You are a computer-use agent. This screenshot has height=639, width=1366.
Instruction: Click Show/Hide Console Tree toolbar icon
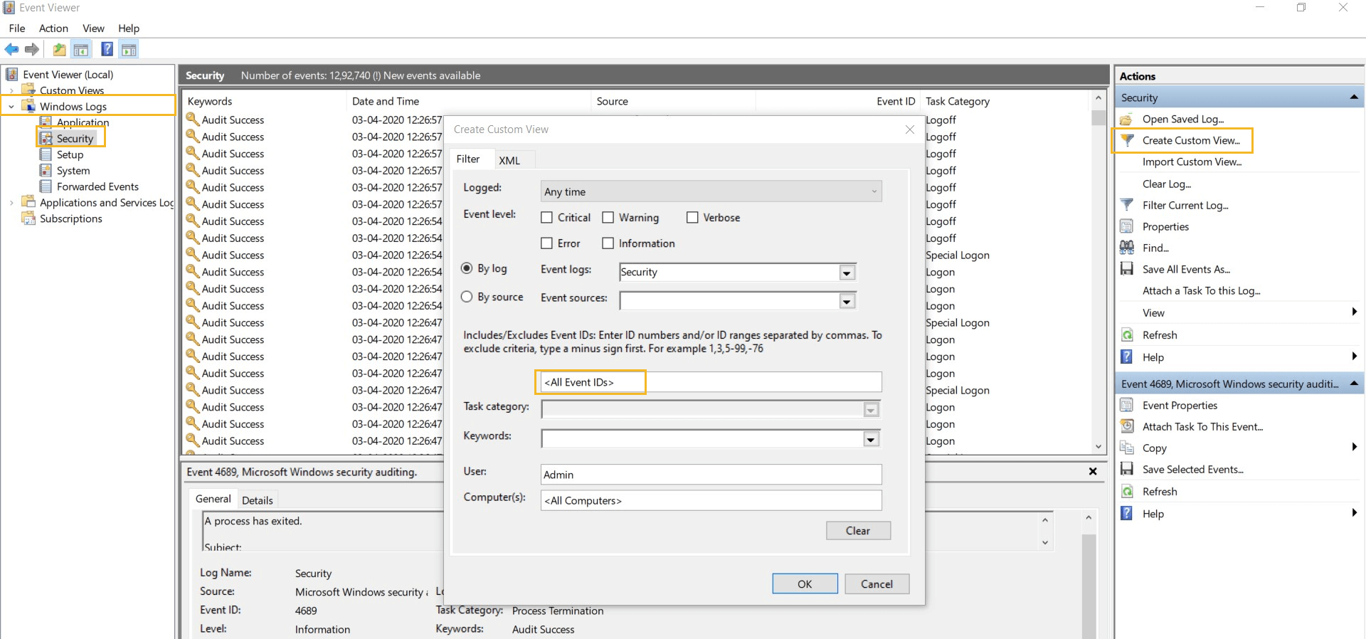point(81,49)
